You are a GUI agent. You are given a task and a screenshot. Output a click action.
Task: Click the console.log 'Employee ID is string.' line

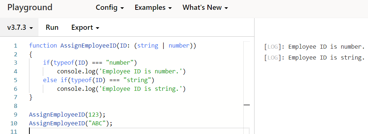pyautogui.click(x=121, y=89)
